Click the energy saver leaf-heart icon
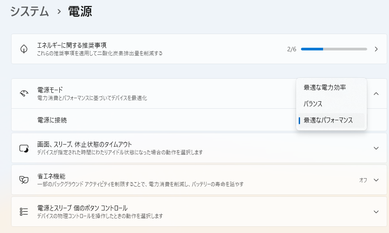 tap(24, 180)
